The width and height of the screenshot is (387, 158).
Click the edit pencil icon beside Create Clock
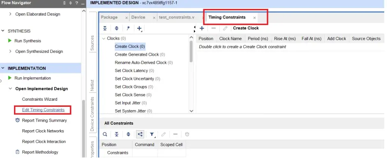225,28
